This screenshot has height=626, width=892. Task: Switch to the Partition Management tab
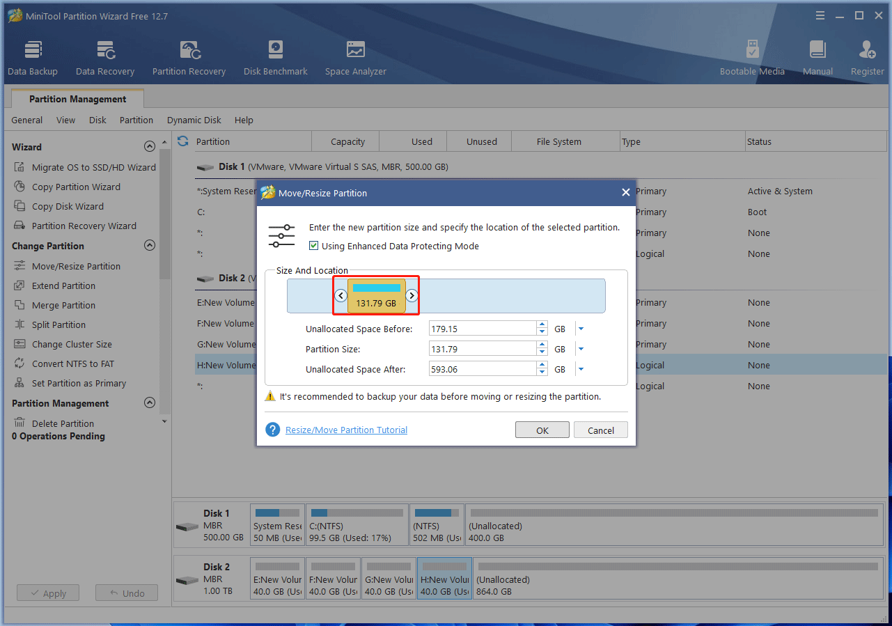[x=77, y=99]
